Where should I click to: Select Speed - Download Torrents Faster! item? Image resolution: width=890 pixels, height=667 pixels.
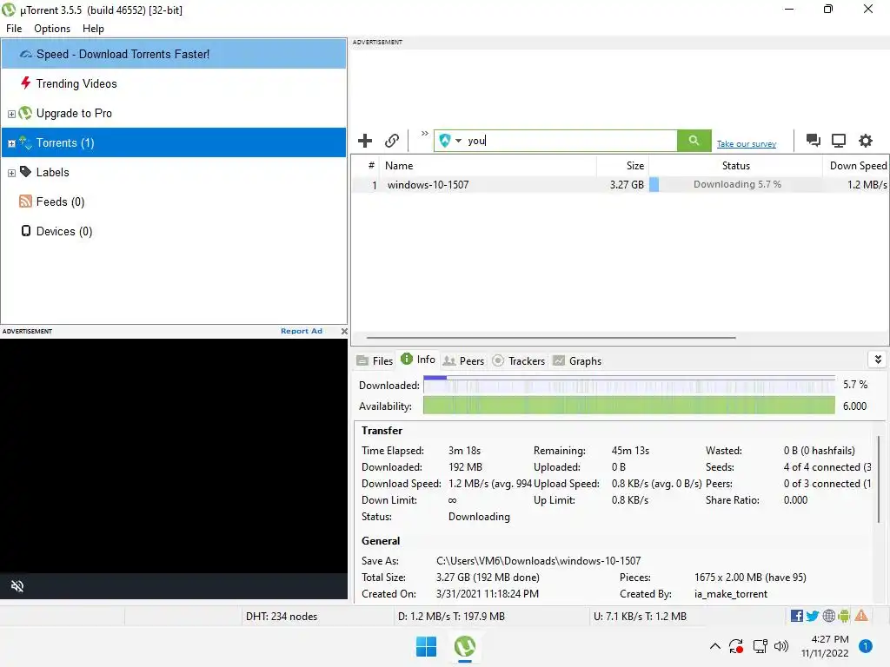coord(174,54)
